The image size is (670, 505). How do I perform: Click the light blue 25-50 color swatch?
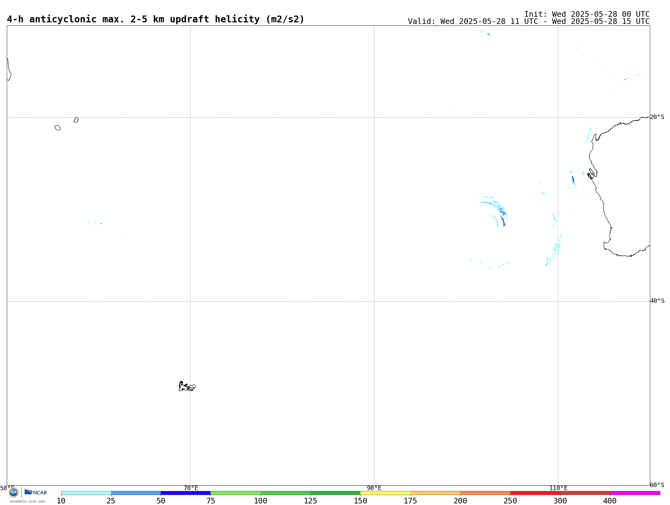136,493
